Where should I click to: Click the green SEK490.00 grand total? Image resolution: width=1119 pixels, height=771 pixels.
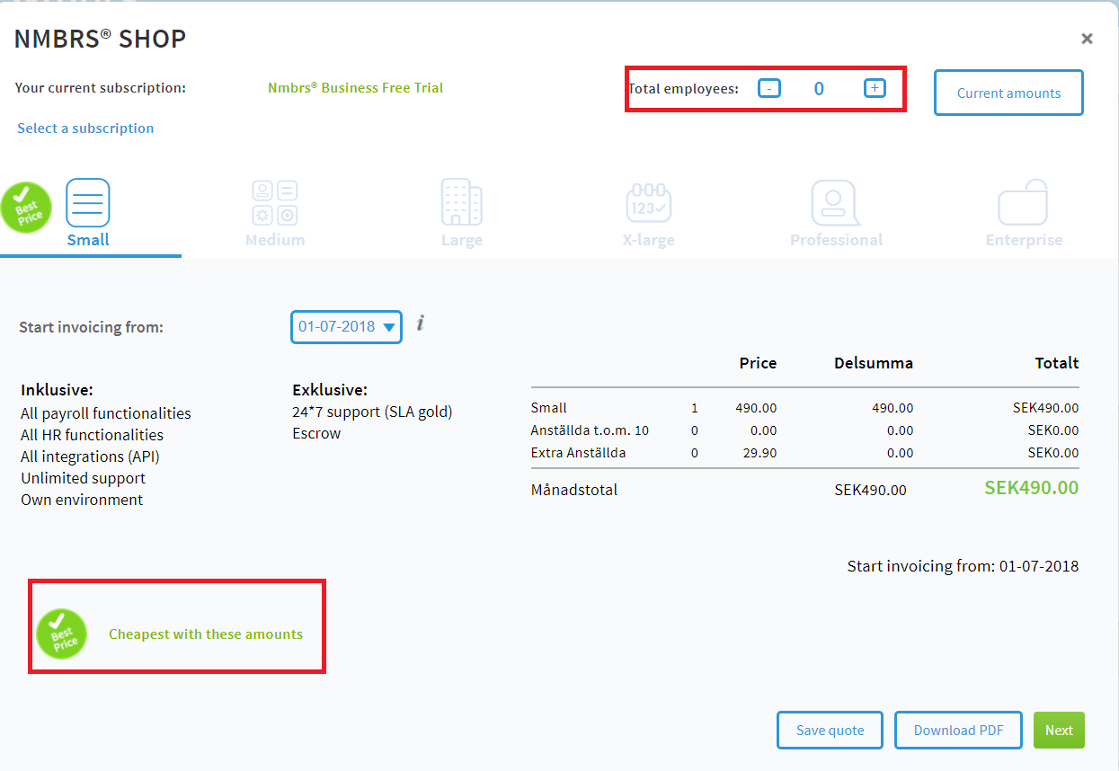click(1031, 488)
